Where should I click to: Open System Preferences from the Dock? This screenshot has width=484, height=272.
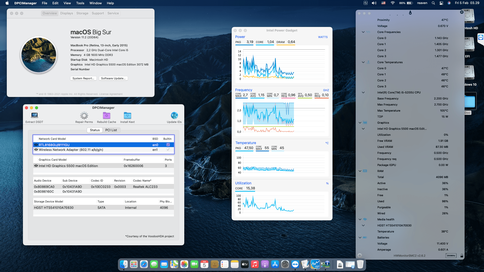[x=285, y=264]
